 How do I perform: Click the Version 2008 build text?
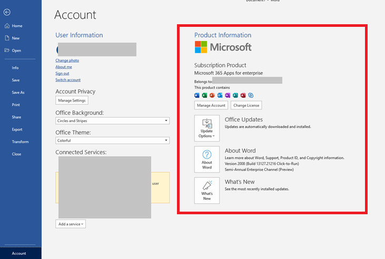click(x=262, y=164)
